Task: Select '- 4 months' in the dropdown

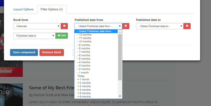Action: [x=96, y=62]
